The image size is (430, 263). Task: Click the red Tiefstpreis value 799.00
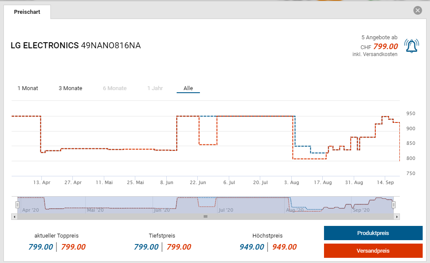[179, 247]
